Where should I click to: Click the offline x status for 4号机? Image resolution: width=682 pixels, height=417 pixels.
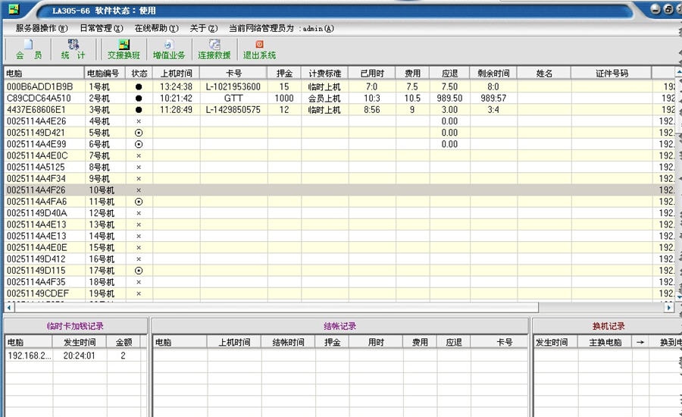139,121
